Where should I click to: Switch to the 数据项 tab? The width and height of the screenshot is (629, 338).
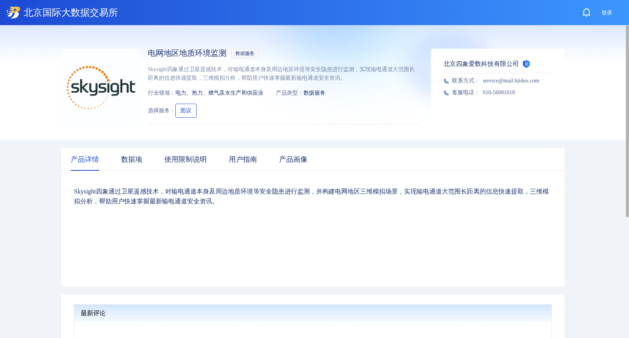pos(132,159)
